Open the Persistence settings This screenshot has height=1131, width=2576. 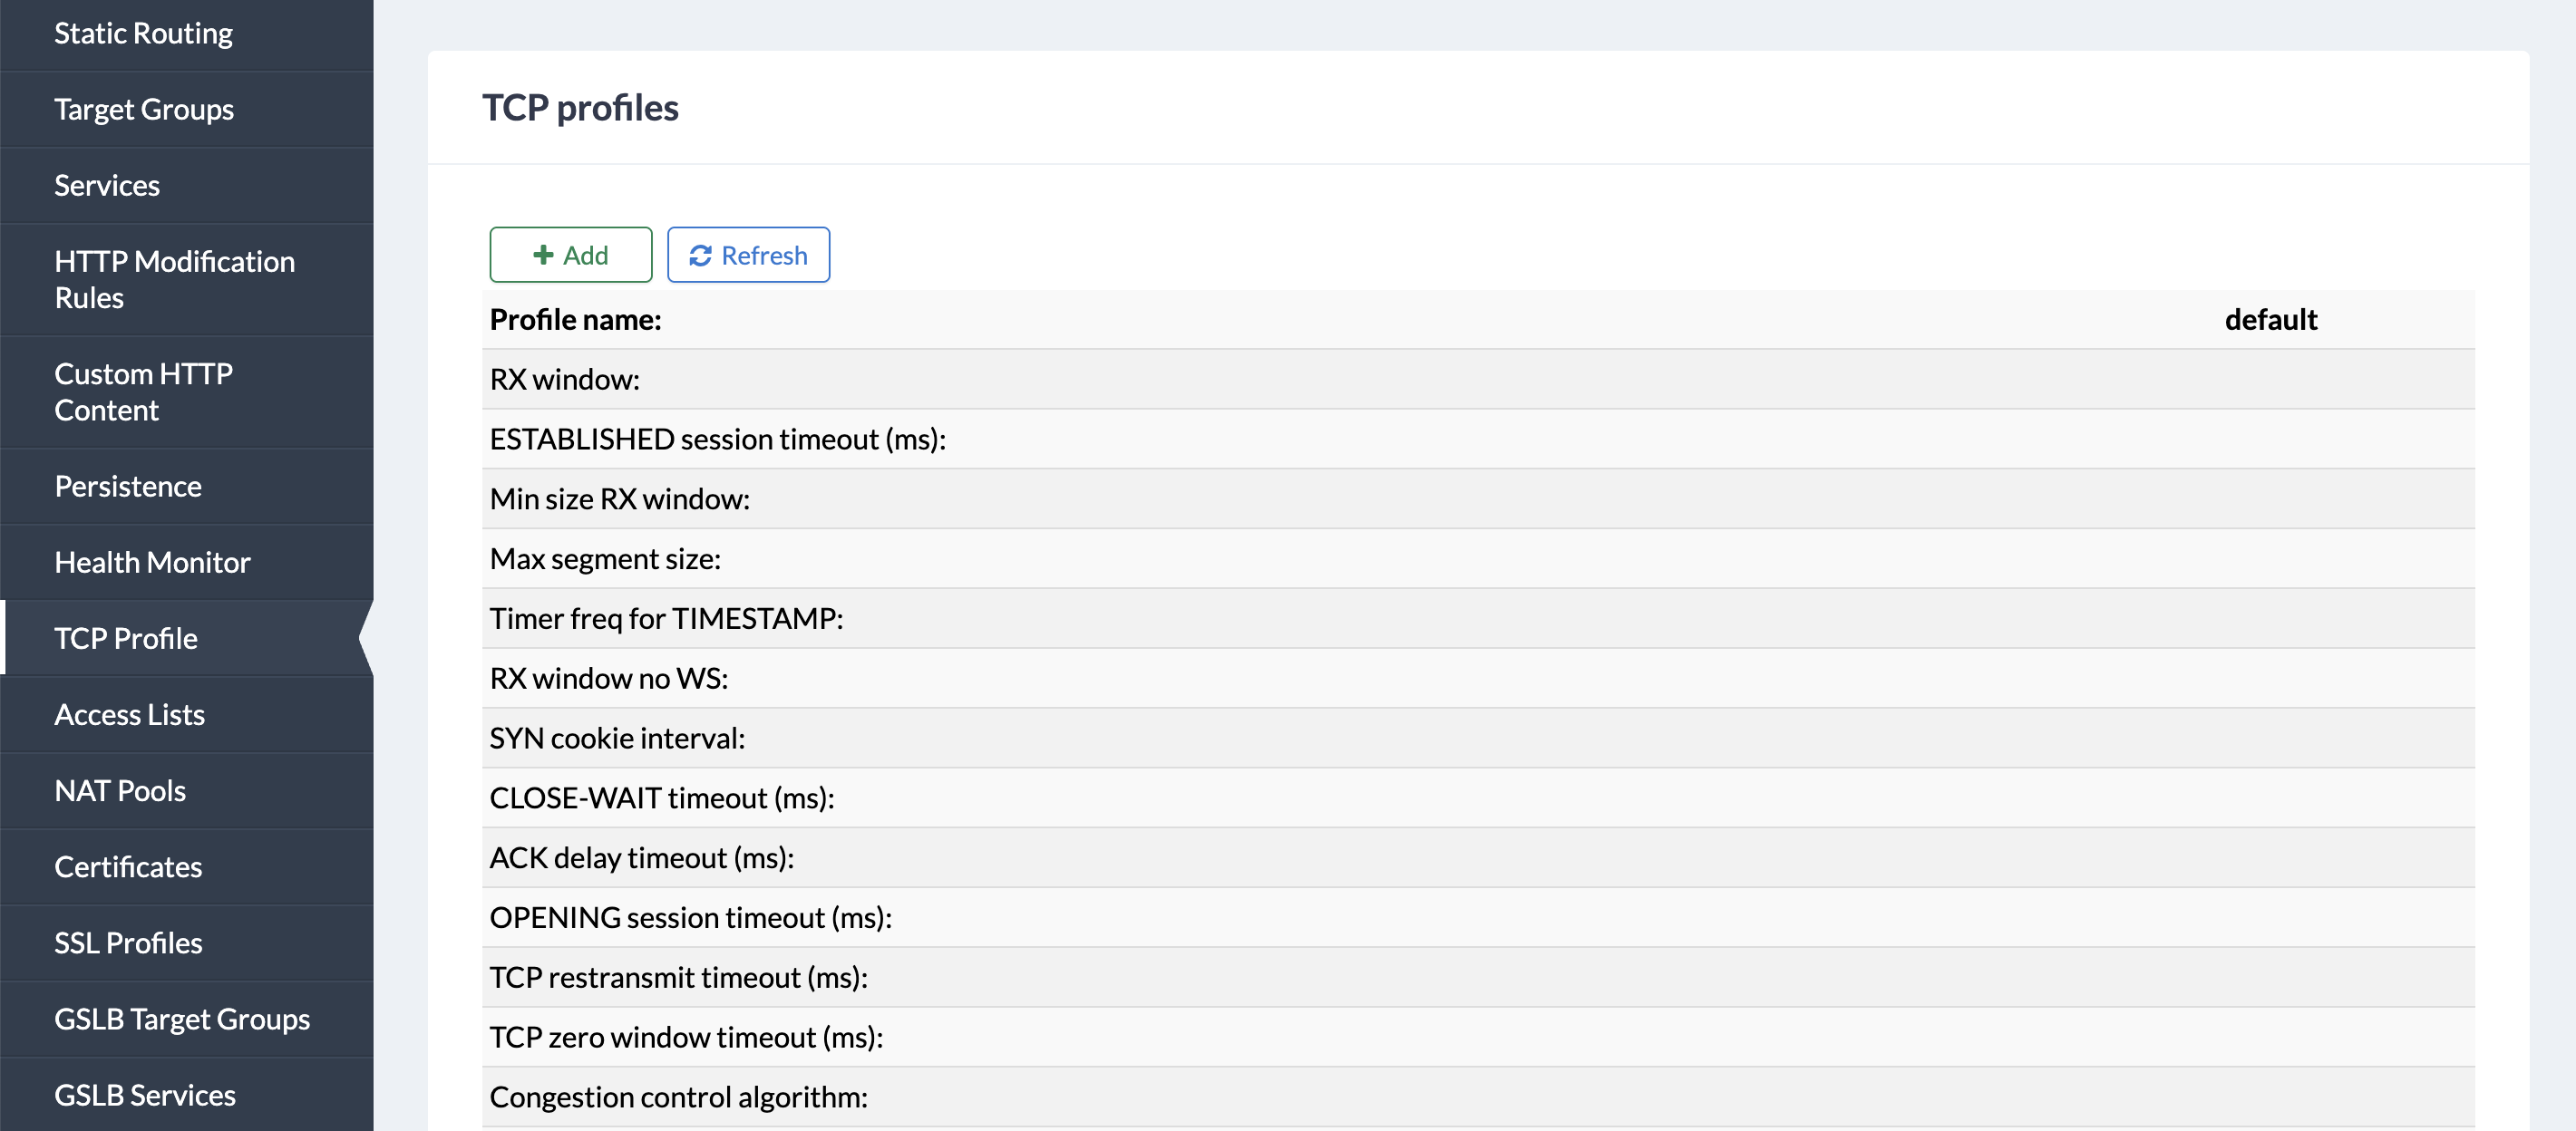[x=128, y=486]
